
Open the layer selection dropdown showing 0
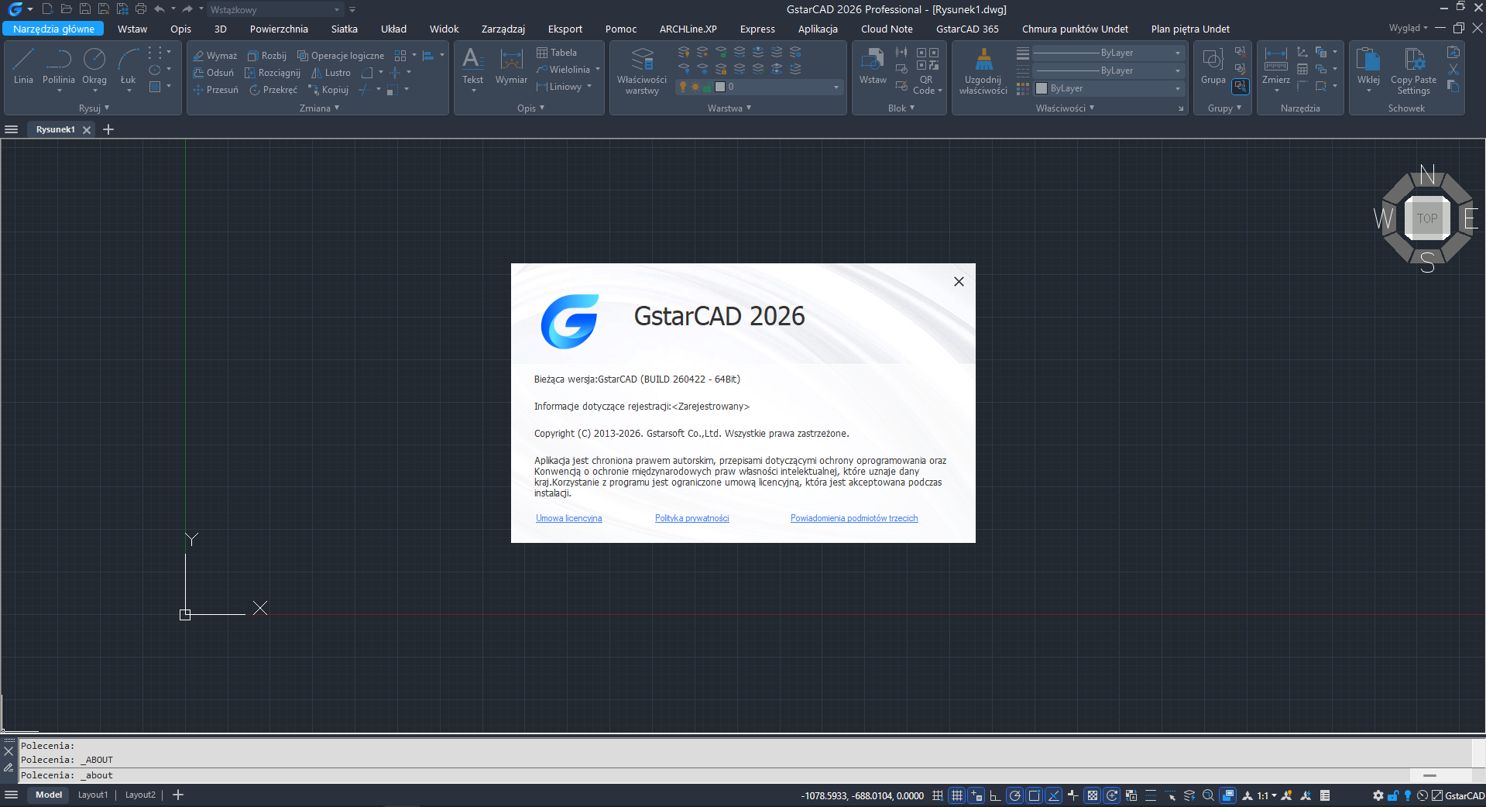[759, 87]
